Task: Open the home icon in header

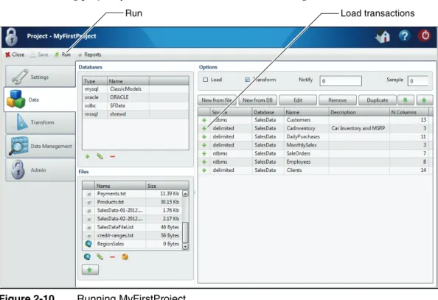Action: [x=383, y=36]
